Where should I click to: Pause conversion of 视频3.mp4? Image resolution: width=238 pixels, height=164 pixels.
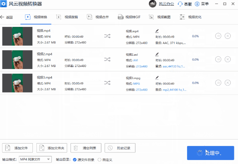pos(218,83)
